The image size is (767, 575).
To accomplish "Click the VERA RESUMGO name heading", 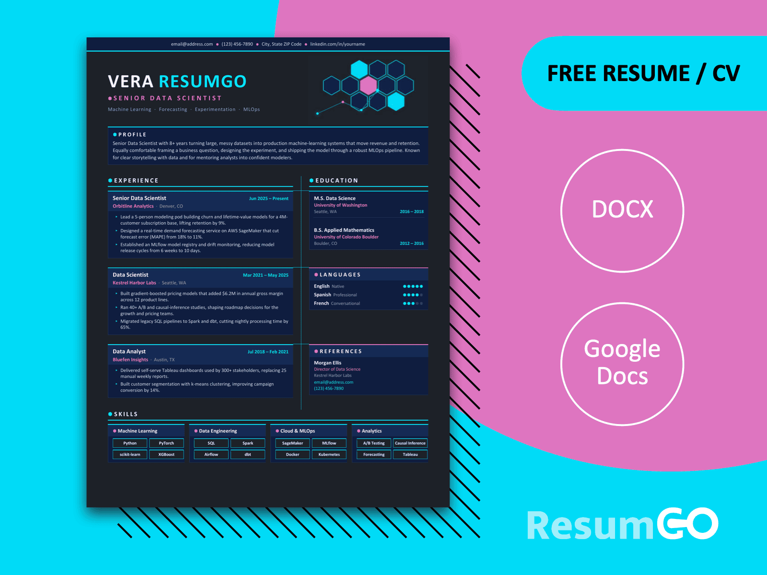I will click(177, 81).
